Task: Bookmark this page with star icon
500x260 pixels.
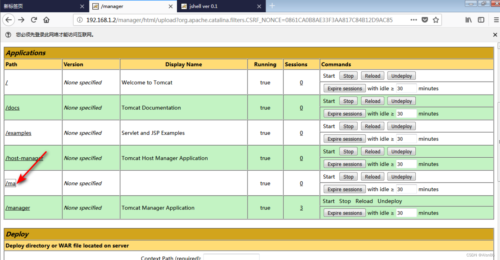Action: [436, 20]
